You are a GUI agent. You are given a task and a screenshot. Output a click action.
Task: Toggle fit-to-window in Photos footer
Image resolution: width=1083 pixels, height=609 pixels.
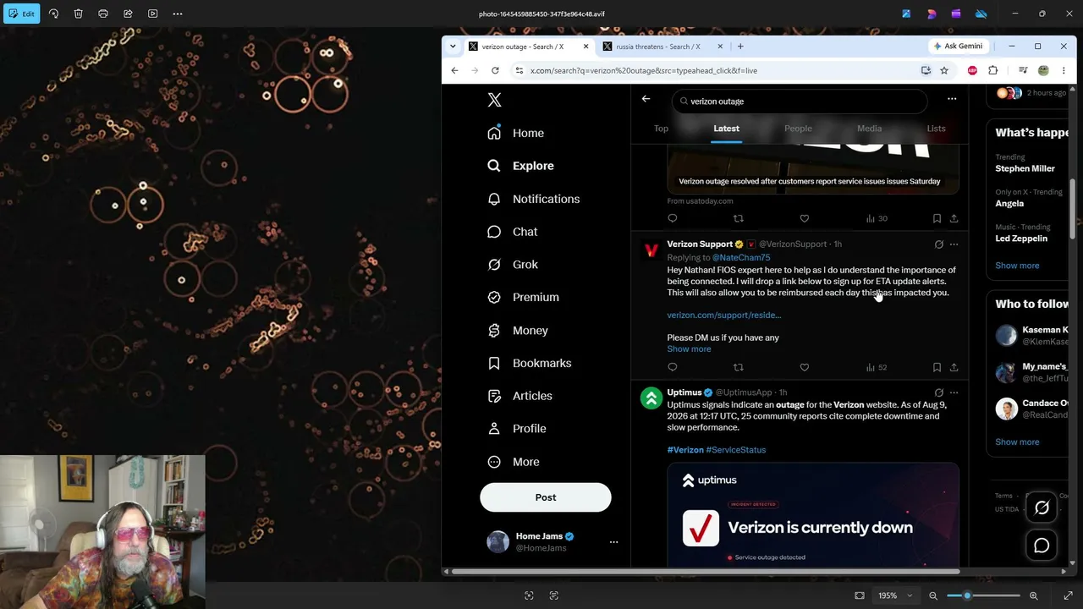(x=860, y=595)
